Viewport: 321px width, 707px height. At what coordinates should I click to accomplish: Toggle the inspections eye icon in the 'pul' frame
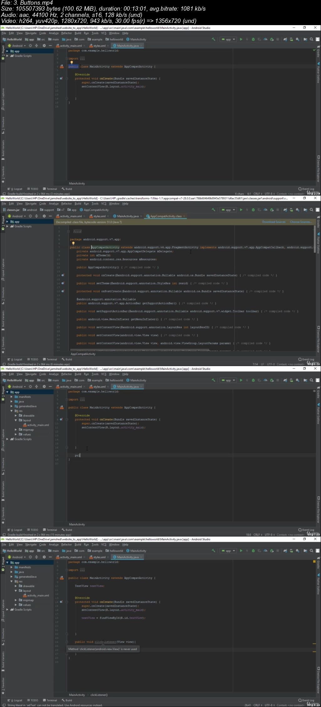pos(314,391)
